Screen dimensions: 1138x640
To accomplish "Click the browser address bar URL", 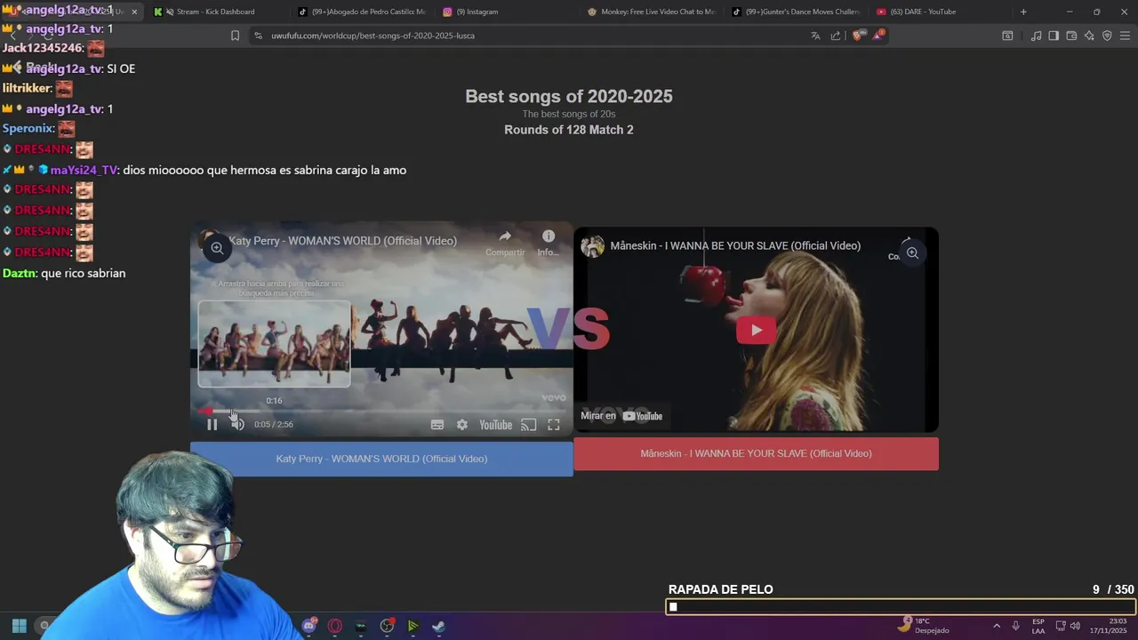I will coord(373,36).
